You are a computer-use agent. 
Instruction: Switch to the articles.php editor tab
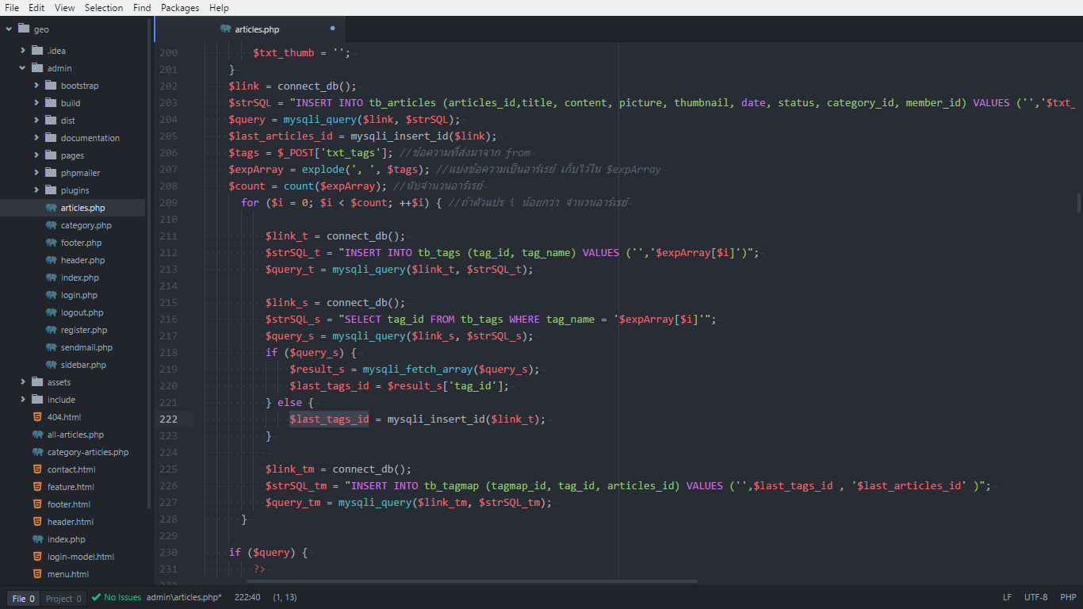(251, 29)
